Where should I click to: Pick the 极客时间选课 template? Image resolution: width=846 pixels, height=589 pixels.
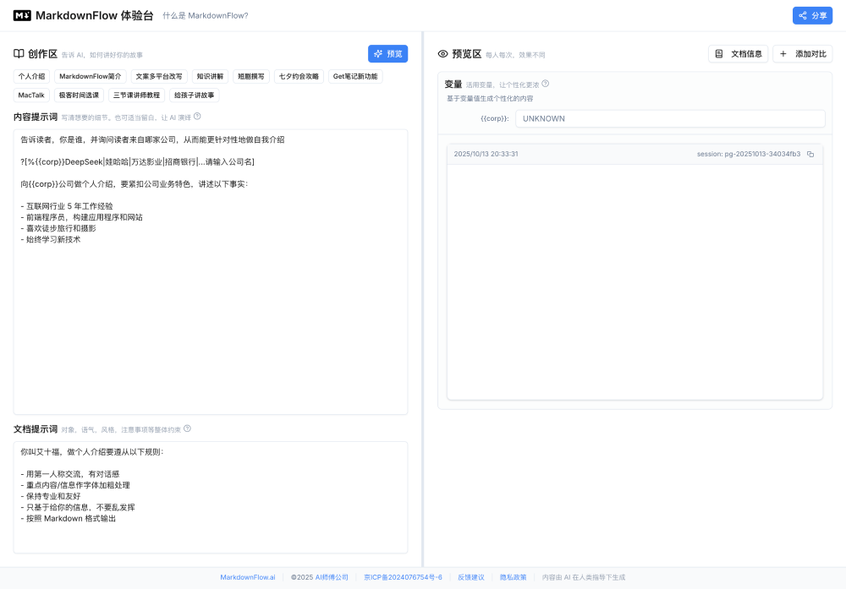[x=79, y=95]
